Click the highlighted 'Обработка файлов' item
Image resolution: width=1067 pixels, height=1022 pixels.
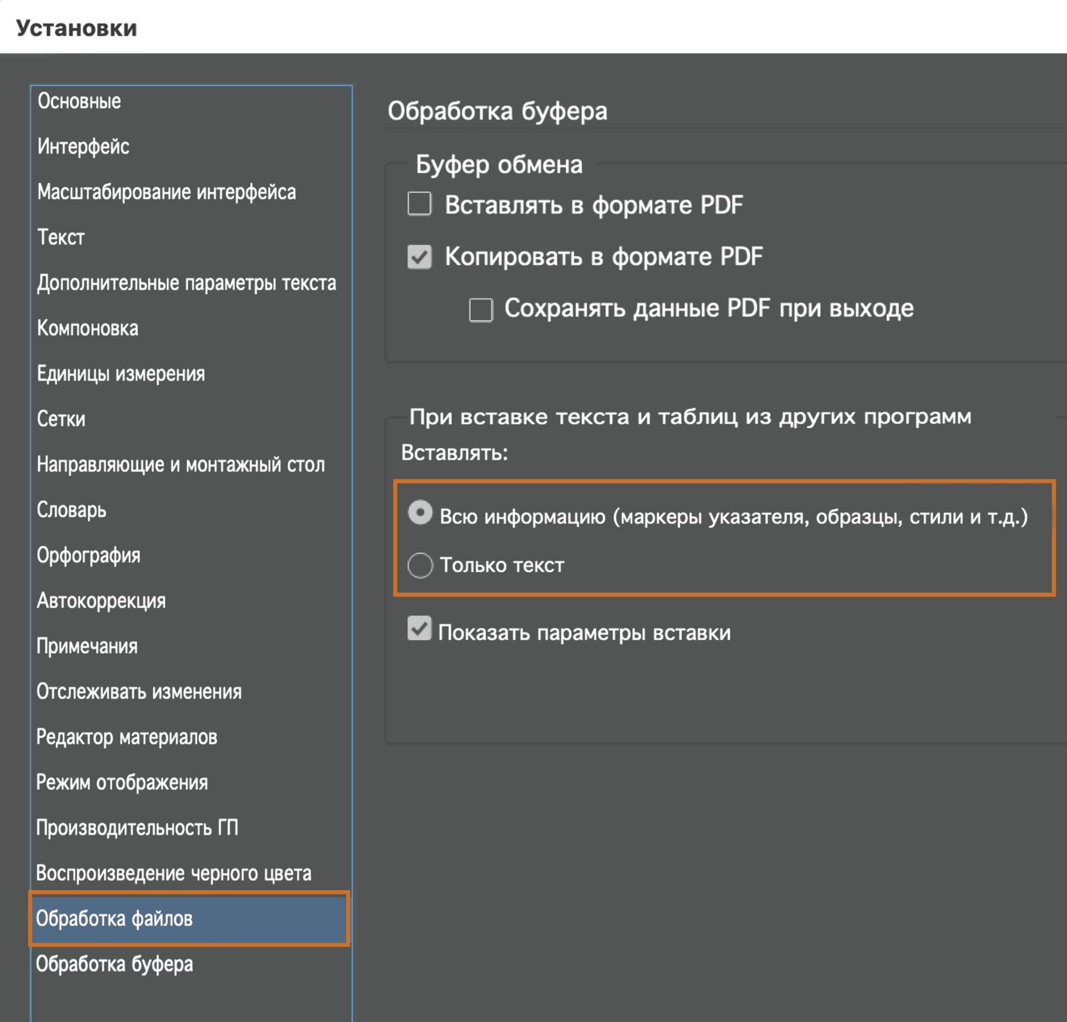(x=114, y=919)
